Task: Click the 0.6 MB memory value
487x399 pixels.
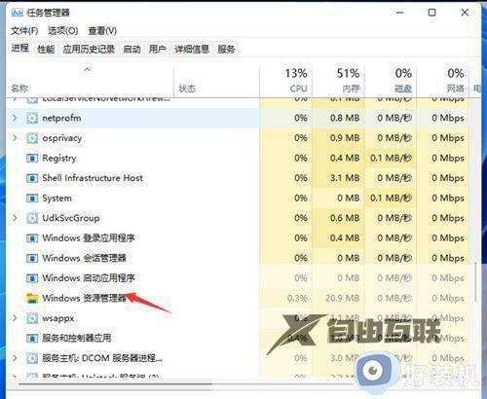Action: [345, 218]
